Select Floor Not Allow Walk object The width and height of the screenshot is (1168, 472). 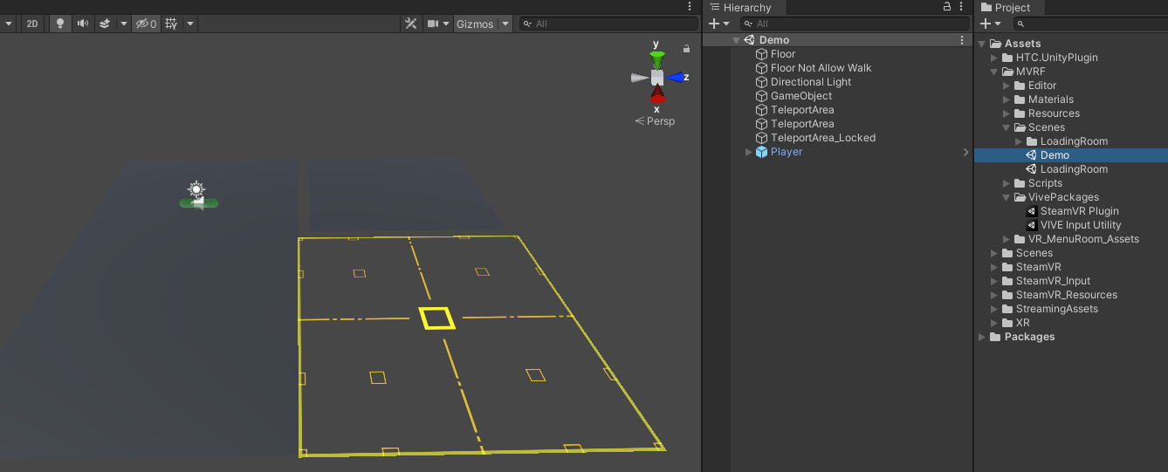tap(821, 68)
